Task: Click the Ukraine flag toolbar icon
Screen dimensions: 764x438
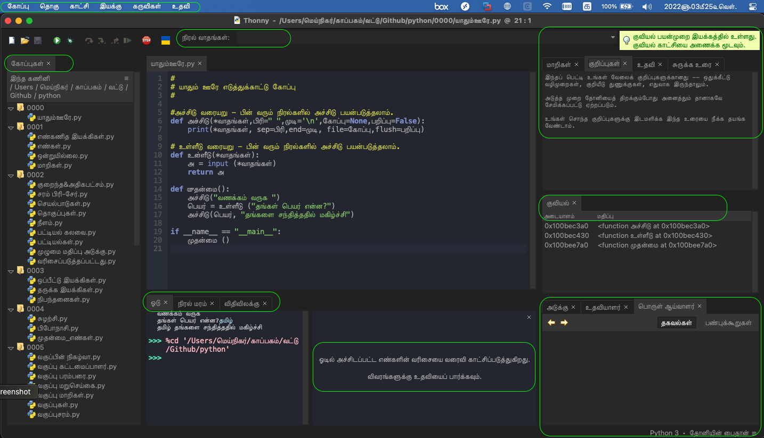Action: 166,40
